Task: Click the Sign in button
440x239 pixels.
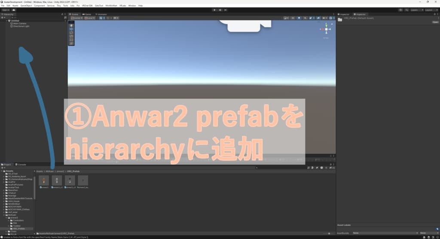Action: pyautogui.click(x=6, y=10)
